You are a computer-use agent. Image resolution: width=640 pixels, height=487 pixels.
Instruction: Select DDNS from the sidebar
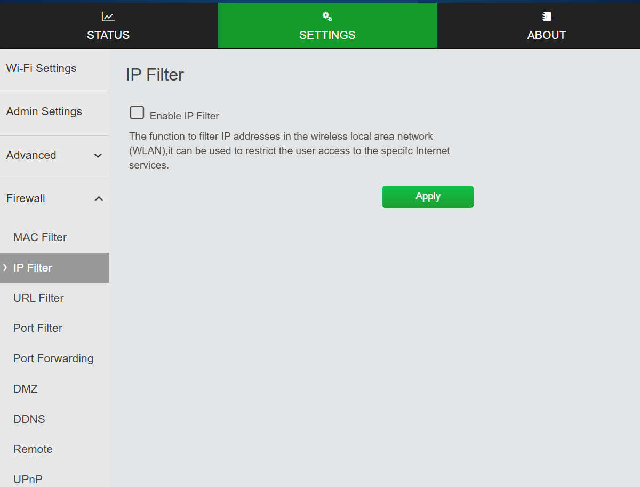(29, 419)
